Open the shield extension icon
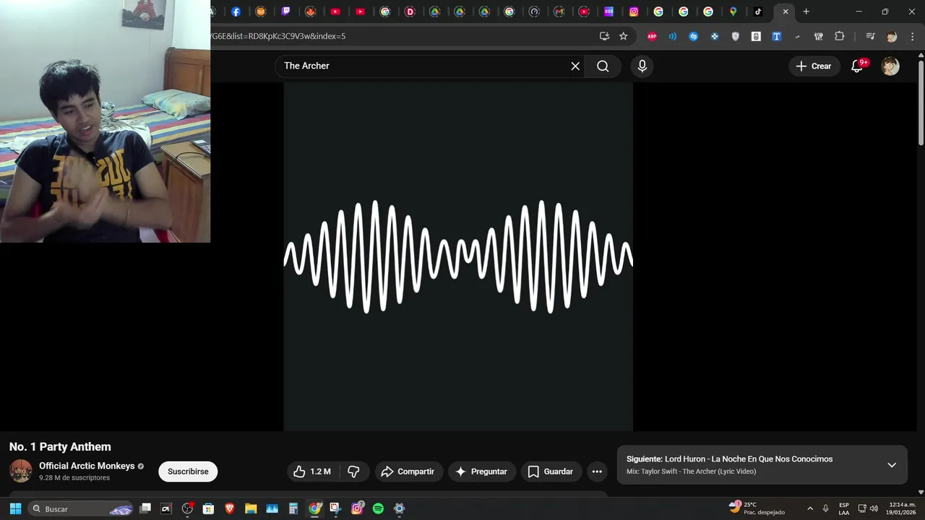Image resolution: width=925 pixels, height=520 pixels. [x=736, y=36]
